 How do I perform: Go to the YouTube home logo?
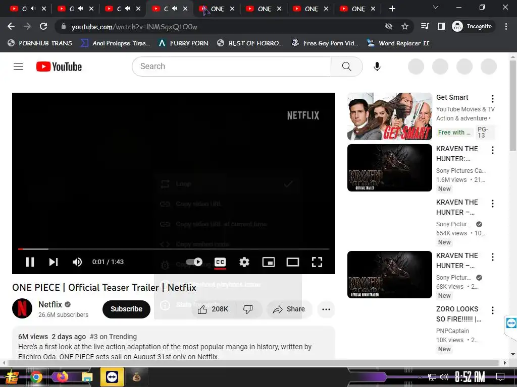59,67
